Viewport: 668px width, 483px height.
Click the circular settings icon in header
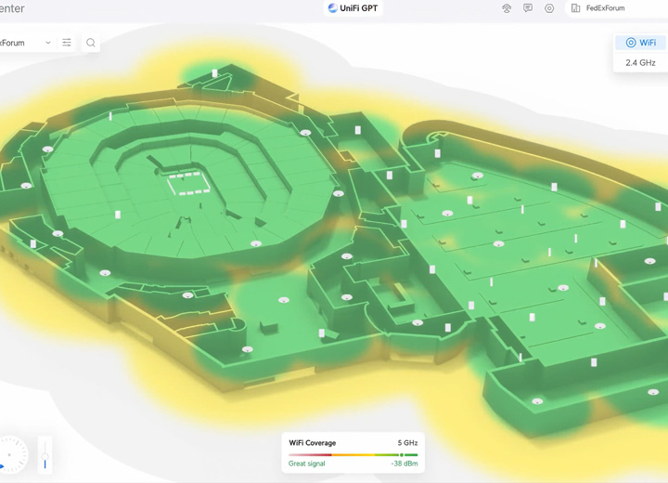click(x=549, y=8)
